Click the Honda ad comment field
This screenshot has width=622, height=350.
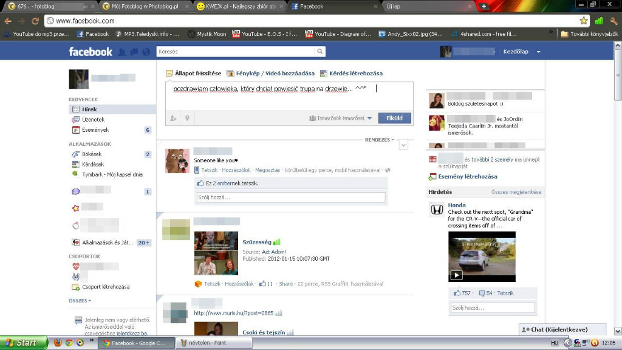click(493, 307)
